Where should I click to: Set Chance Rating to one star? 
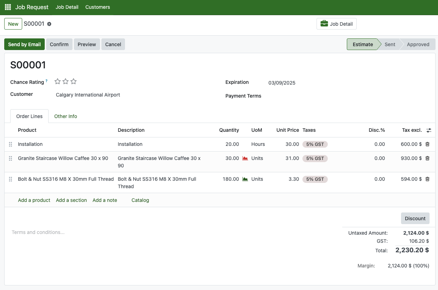(x=58, y=82)
